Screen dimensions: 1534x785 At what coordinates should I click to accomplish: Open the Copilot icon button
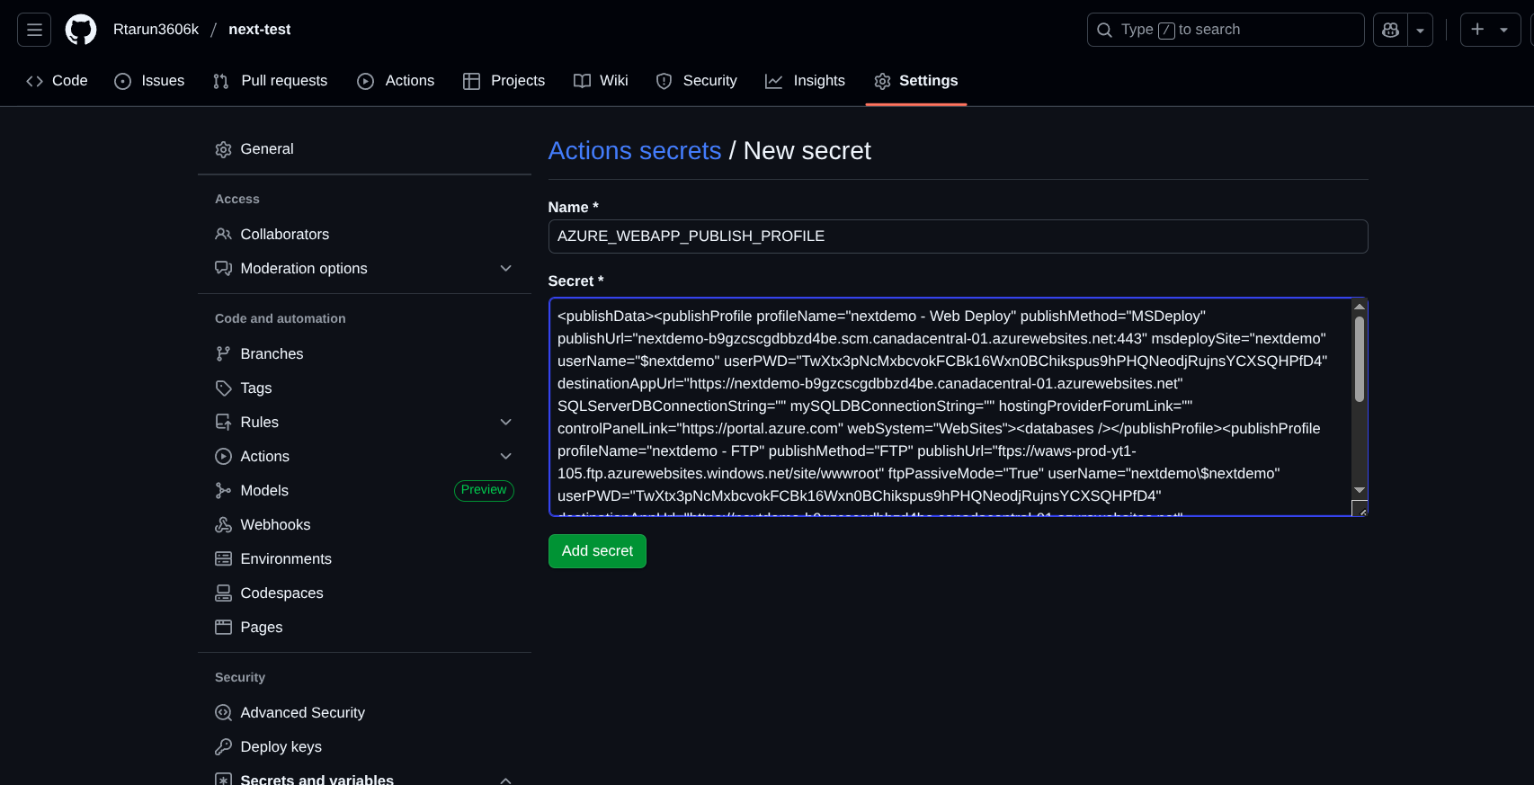pos(1390,30)
